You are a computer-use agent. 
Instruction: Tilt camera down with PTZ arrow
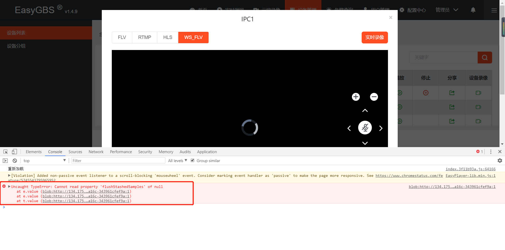(365, 143)
